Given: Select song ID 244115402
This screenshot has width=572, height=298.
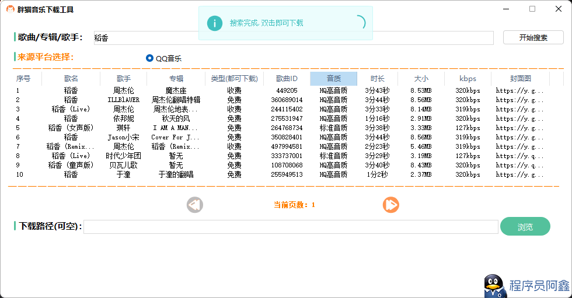Looking at the screenshot, I should (x=287, y=109).
